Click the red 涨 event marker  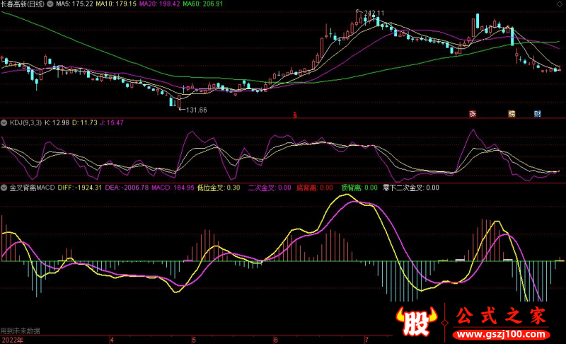472,113
